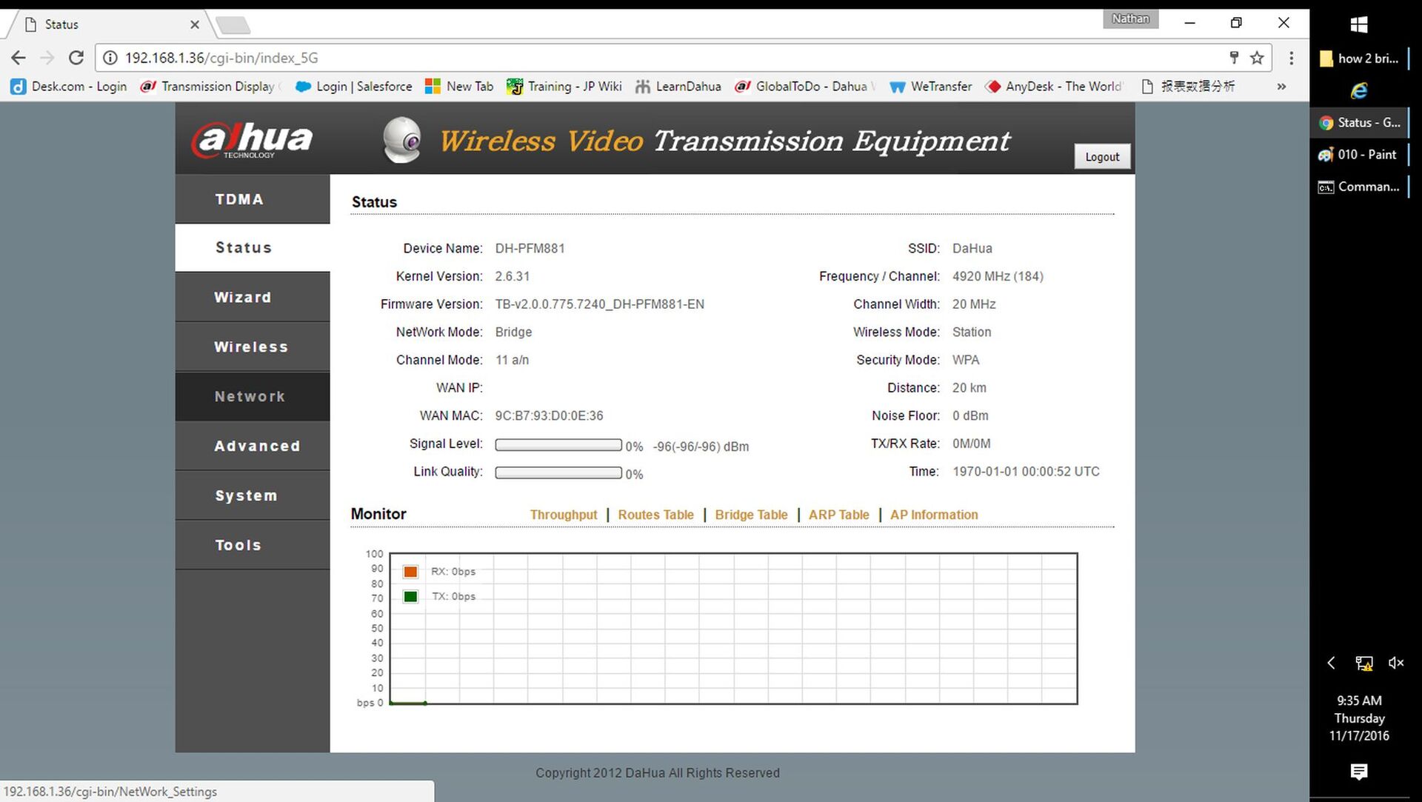
Task: Click the browser back arrow
Action: tap(19, 58)
